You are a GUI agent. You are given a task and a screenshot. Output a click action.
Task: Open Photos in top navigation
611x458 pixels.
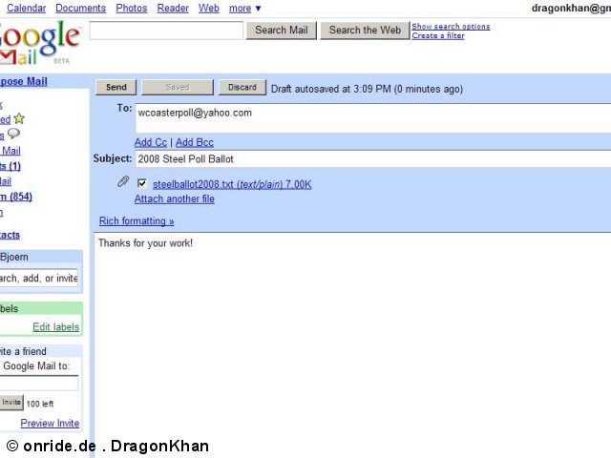pos(132,9)
